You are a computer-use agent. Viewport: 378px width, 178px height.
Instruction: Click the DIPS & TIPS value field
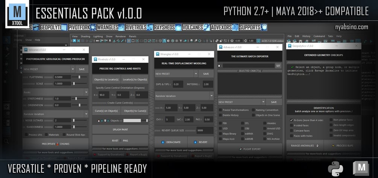178,84
